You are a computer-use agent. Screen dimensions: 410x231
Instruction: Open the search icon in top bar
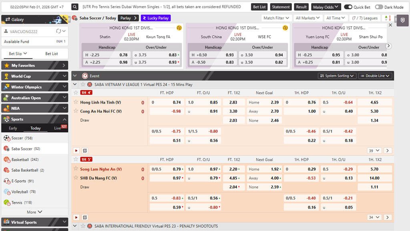click(74, 7)
